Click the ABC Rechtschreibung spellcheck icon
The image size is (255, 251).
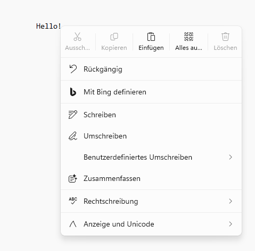73,201
